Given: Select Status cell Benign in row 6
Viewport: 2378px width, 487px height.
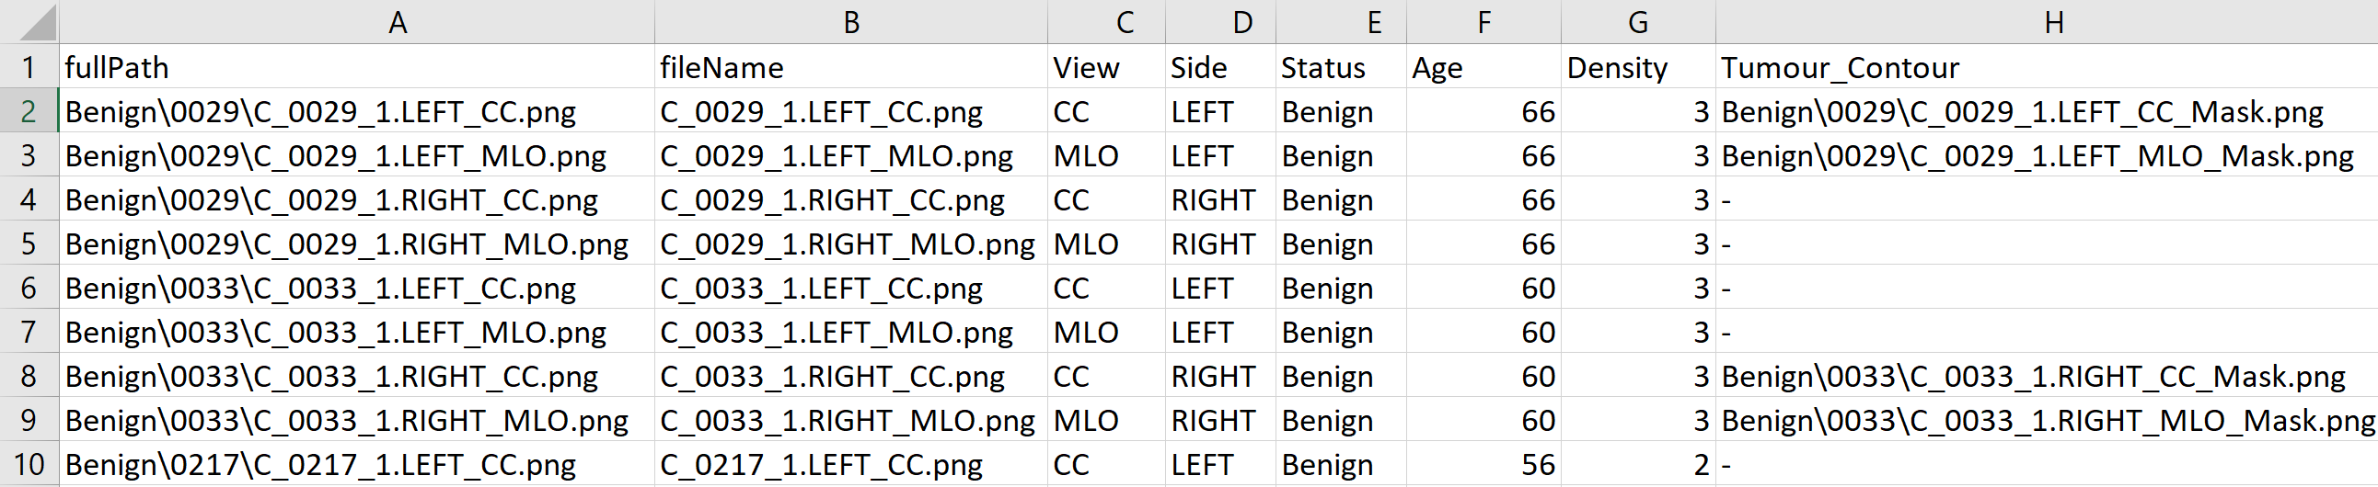Looking at the screenshot, I should point(1342,289).
